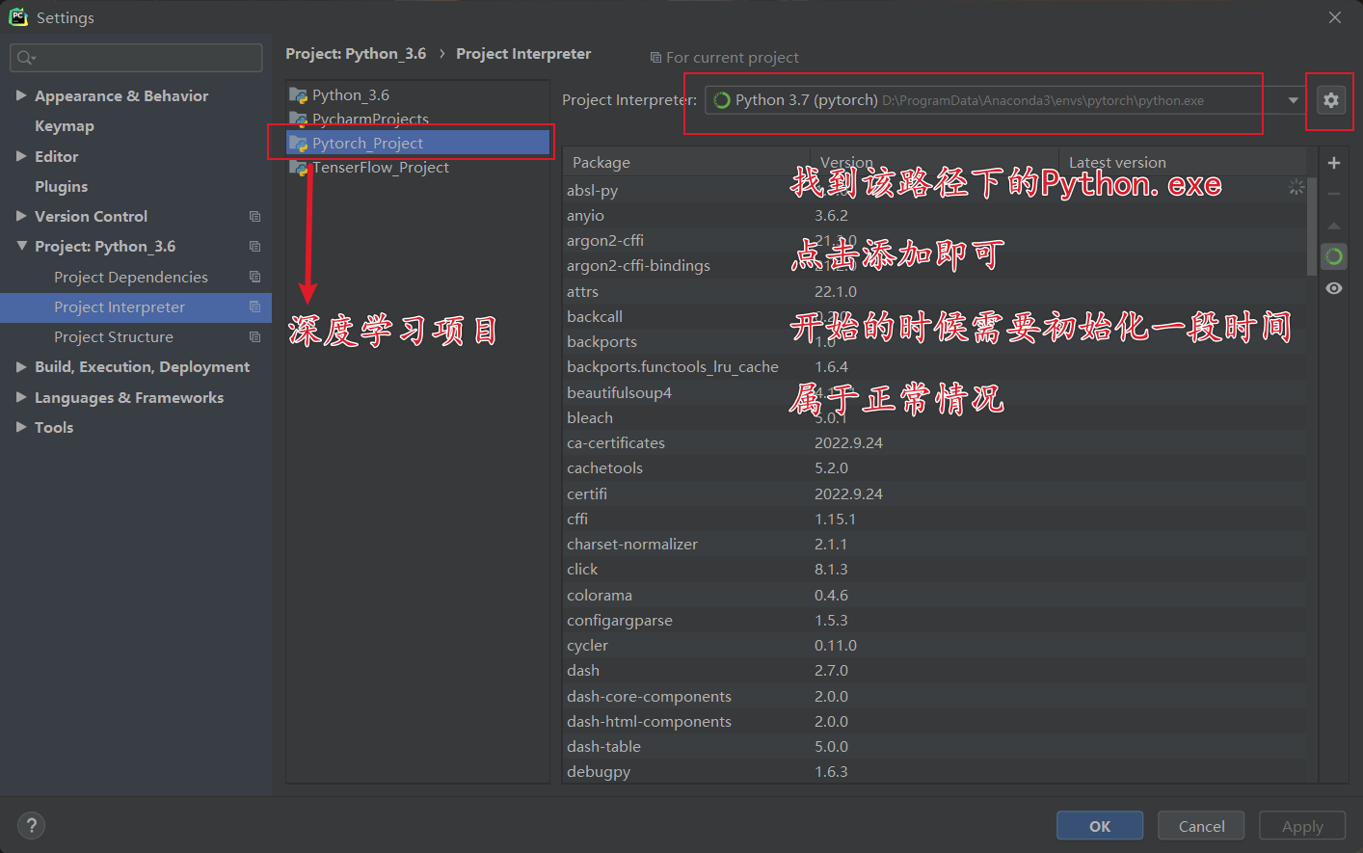Click the copy icon beside Project Structure
This screenshot has height=853, width=1363.
point(254,336)
